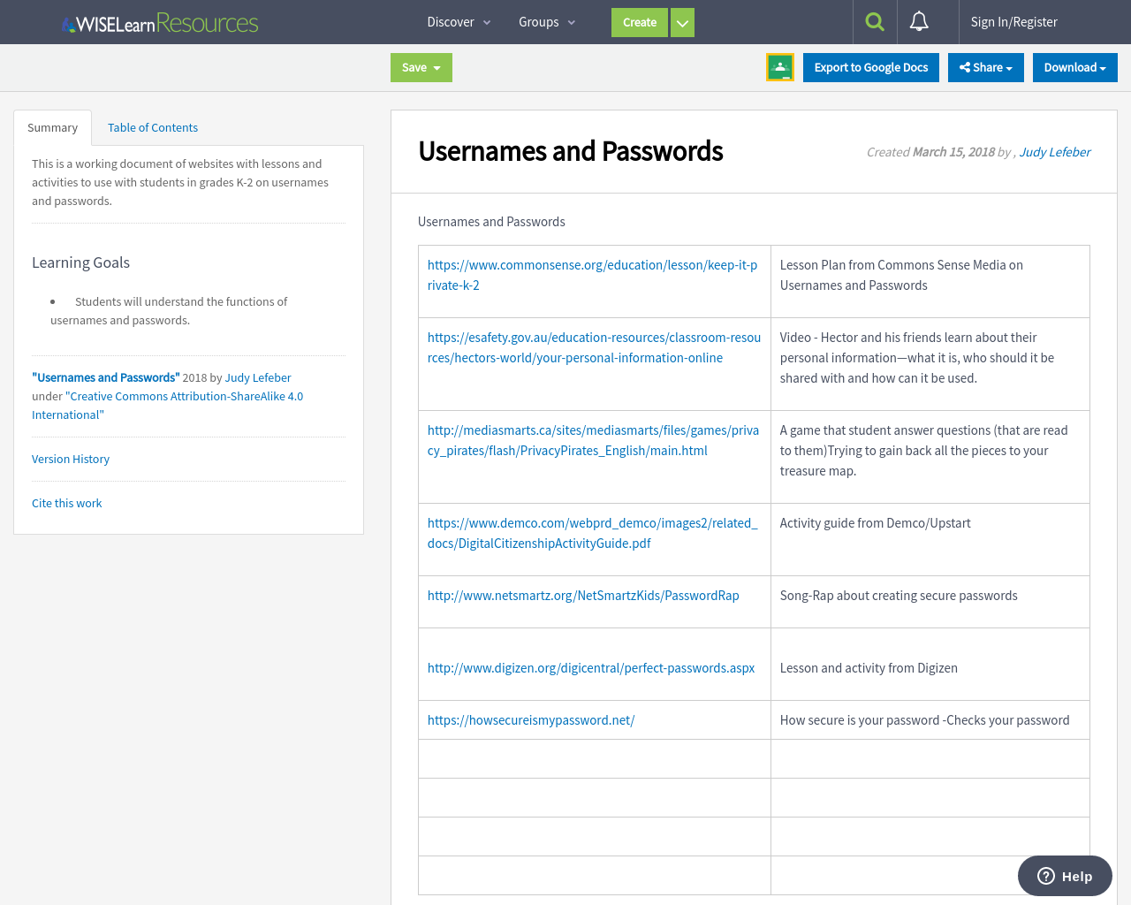Open the howsecureismypassword.net link

click(x=531, y=719)
